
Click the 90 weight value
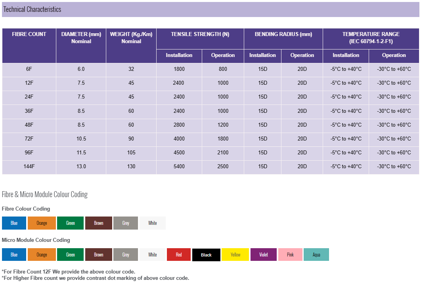131,139
